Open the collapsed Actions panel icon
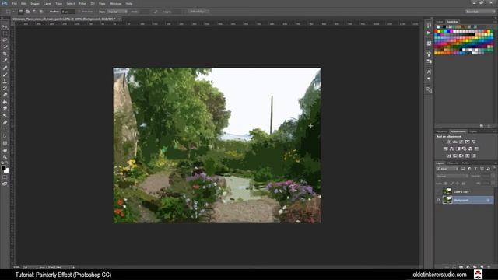Viewport: 498px width, 280px height. pos(429,33)
